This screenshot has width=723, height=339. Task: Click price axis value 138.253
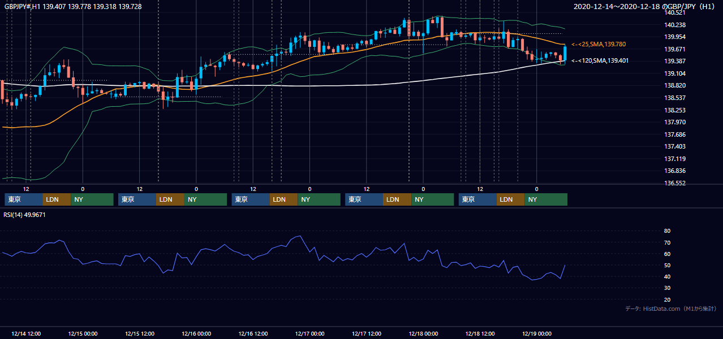675,110
